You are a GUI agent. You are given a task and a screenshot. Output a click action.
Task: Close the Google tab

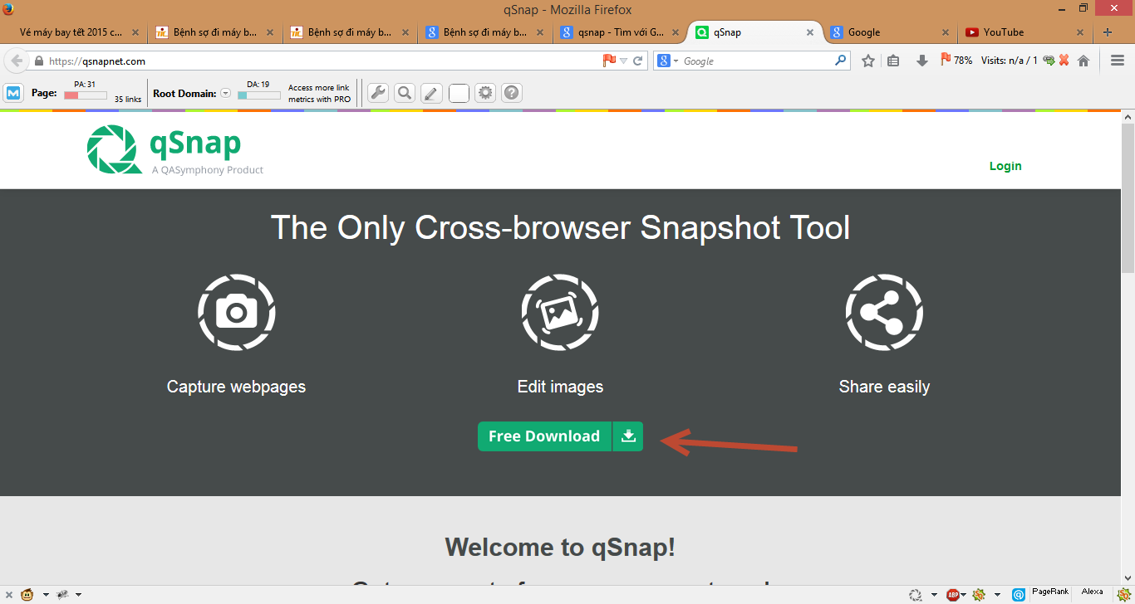click(x=945, y=32)
